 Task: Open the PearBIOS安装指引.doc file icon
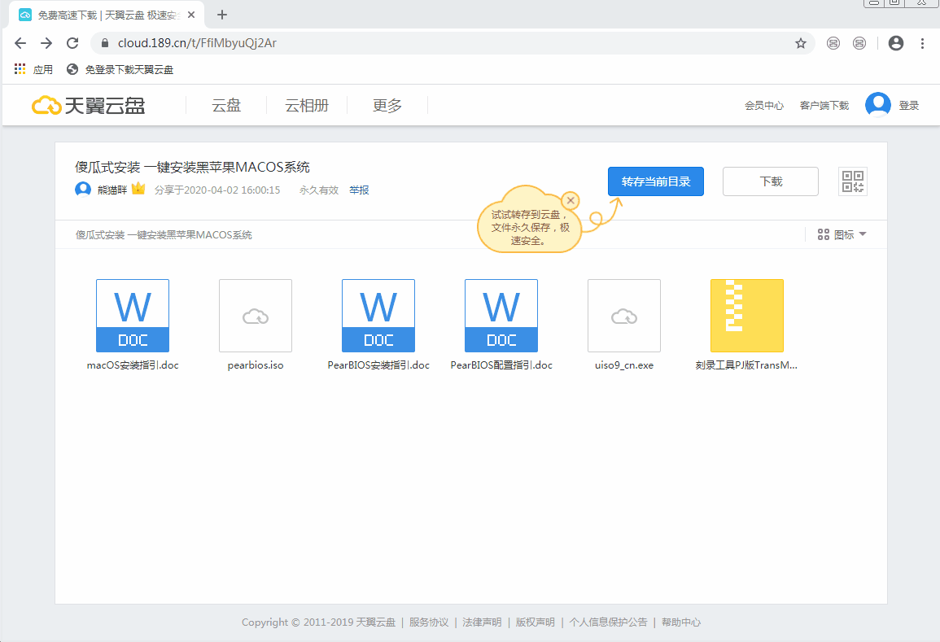point(378,316)
